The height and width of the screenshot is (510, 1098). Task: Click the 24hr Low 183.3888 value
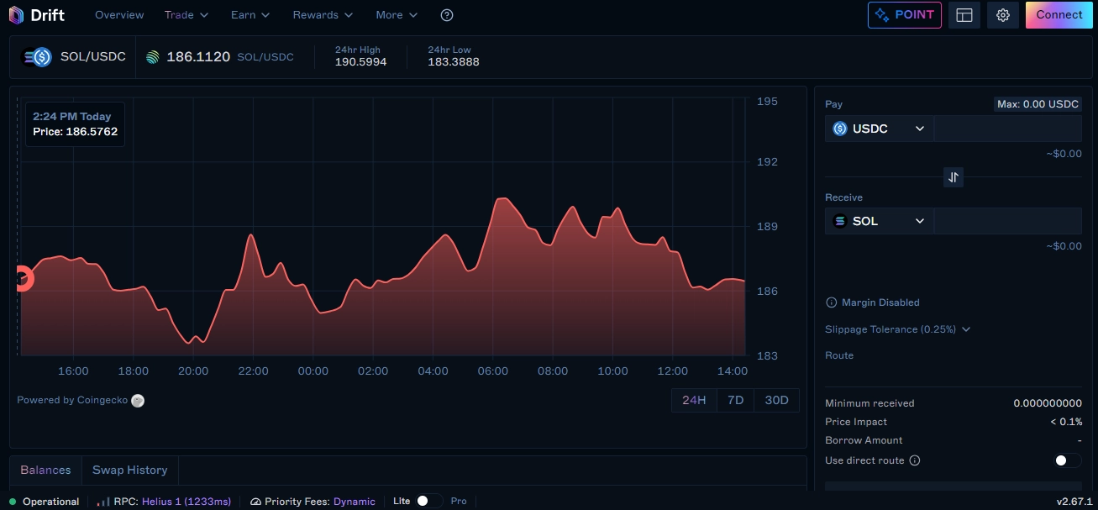454,62
